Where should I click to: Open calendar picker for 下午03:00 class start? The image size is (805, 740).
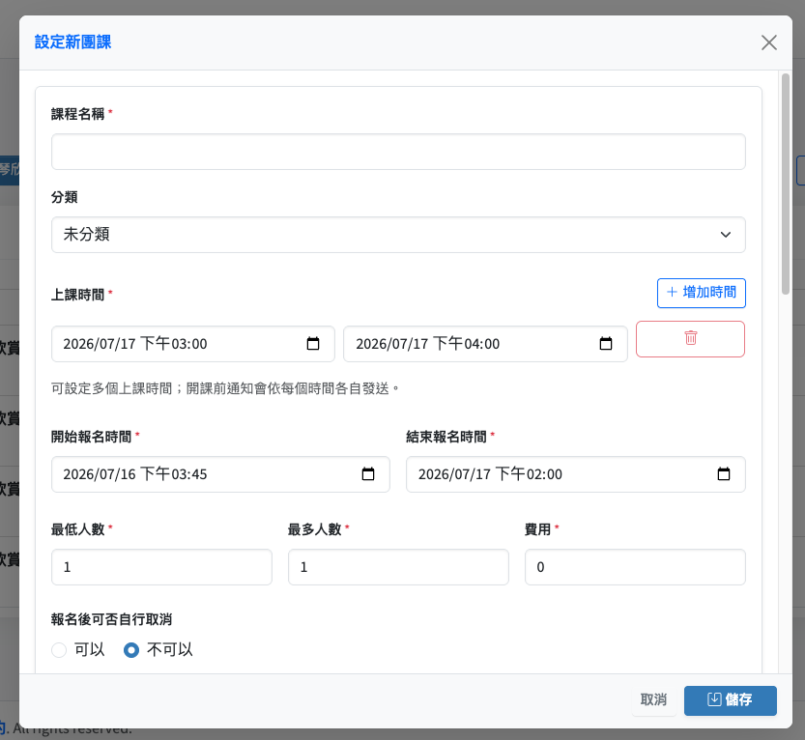pyautogui.click(x=313, y=344)
